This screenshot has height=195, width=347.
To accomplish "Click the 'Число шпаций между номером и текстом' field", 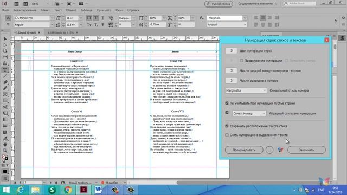I will (x=232, y=70).
